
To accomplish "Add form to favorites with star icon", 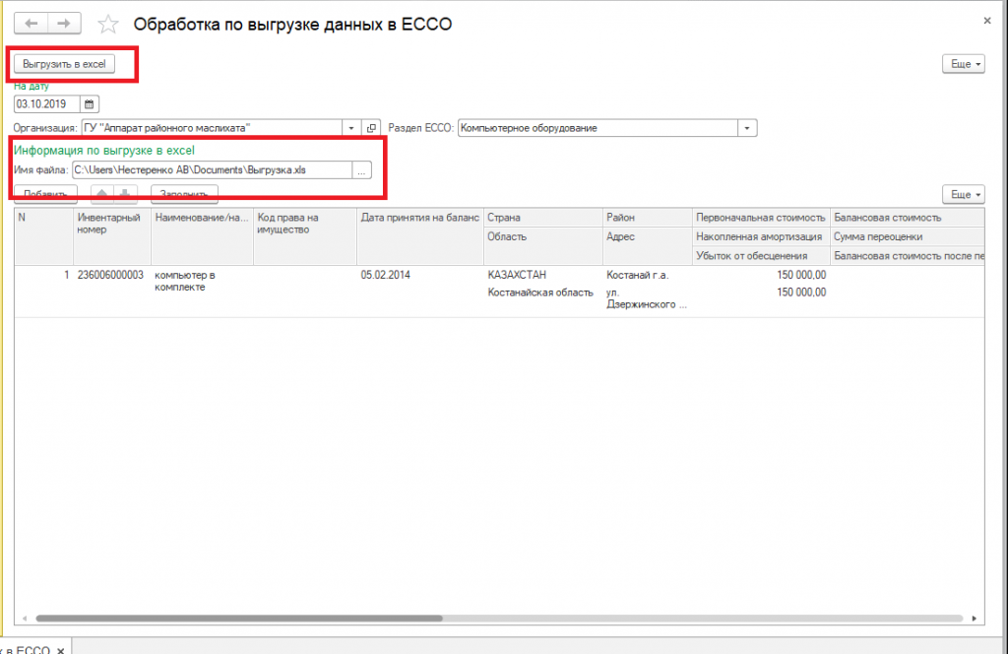I will point(109,24).
